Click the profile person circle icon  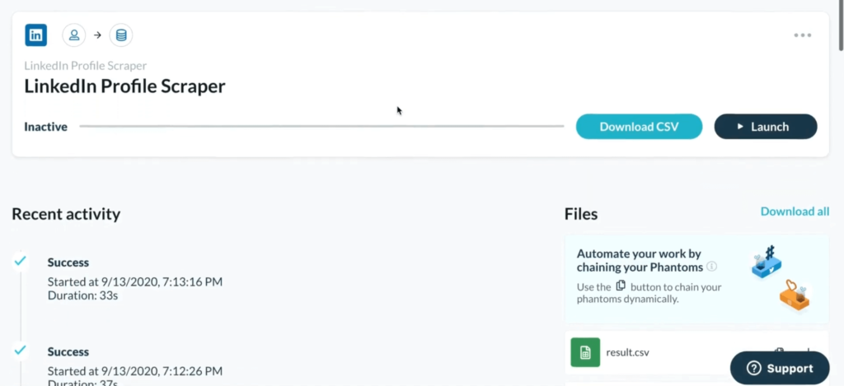coord(74,35)
